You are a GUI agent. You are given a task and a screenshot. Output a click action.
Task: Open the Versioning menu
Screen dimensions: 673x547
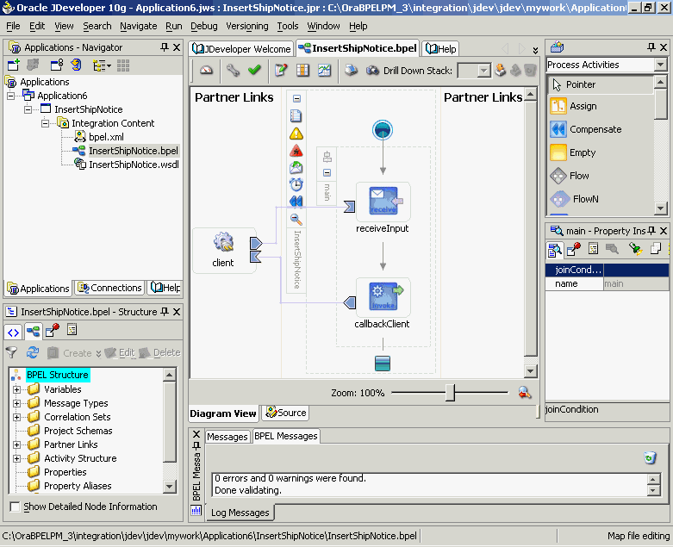coord(246,26)
